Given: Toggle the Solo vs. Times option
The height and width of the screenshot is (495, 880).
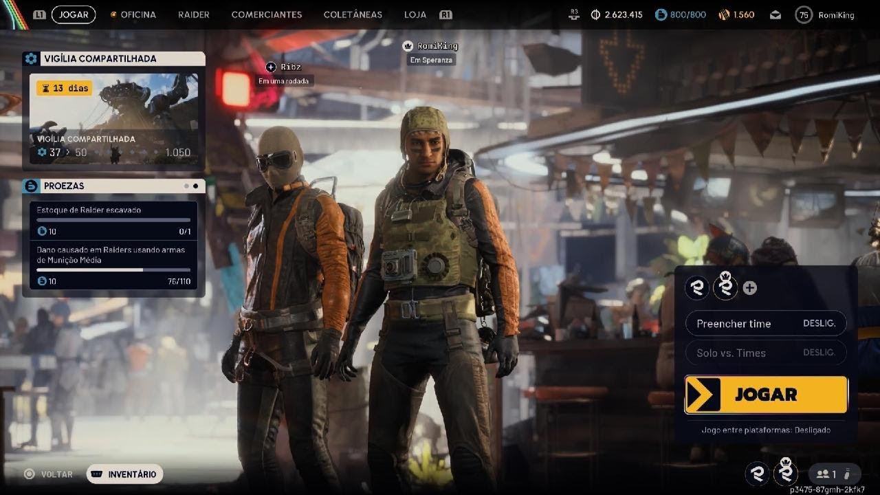Looking at the screenshot, I should point(766,353).
